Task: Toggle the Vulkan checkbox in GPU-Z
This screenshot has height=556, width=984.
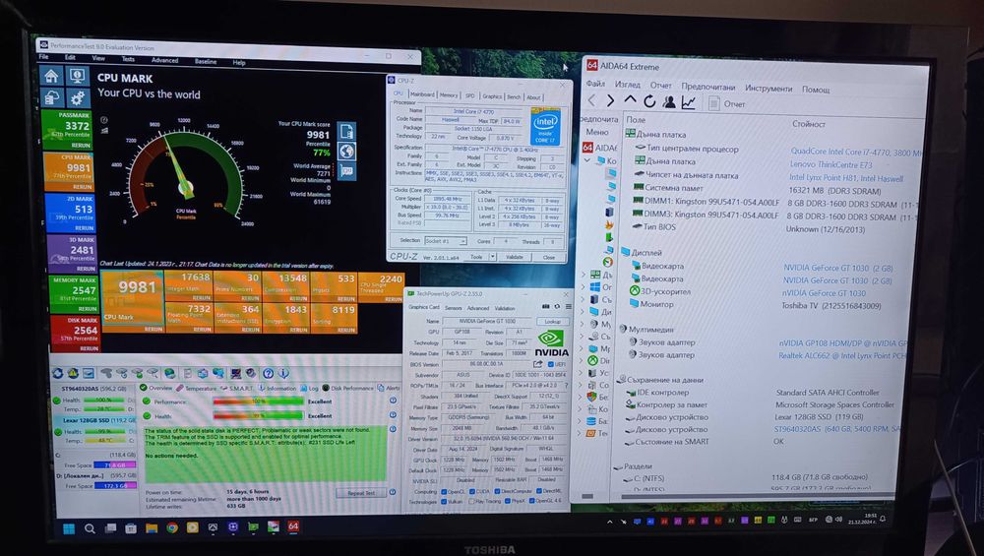Action: point(444,502)
